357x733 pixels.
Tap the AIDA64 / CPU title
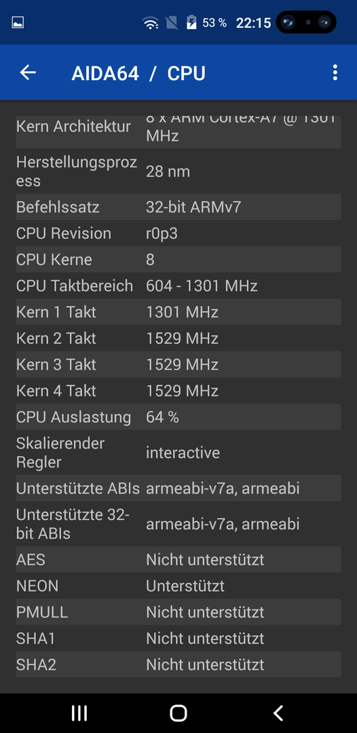point(138,73)
